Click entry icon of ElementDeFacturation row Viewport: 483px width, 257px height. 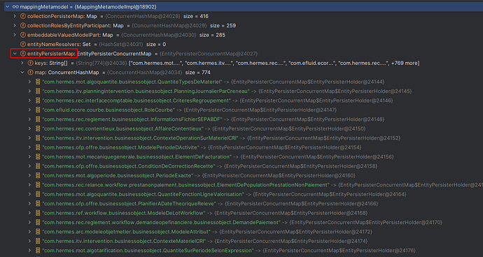tap(38, 156)
